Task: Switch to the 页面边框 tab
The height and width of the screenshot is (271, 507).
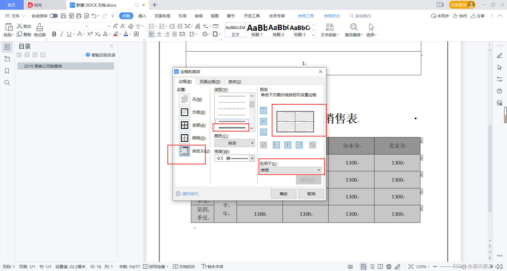Action: click(x=210, y=82)
